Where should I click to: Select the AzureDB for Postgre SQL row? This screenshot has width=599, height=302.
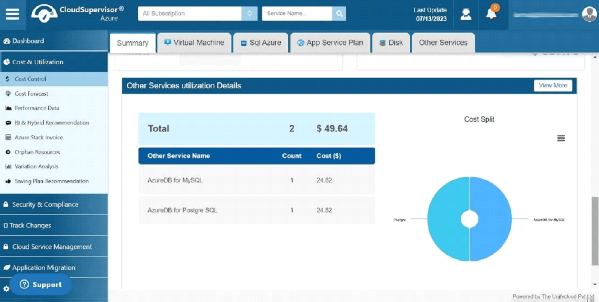pos(257,210)
